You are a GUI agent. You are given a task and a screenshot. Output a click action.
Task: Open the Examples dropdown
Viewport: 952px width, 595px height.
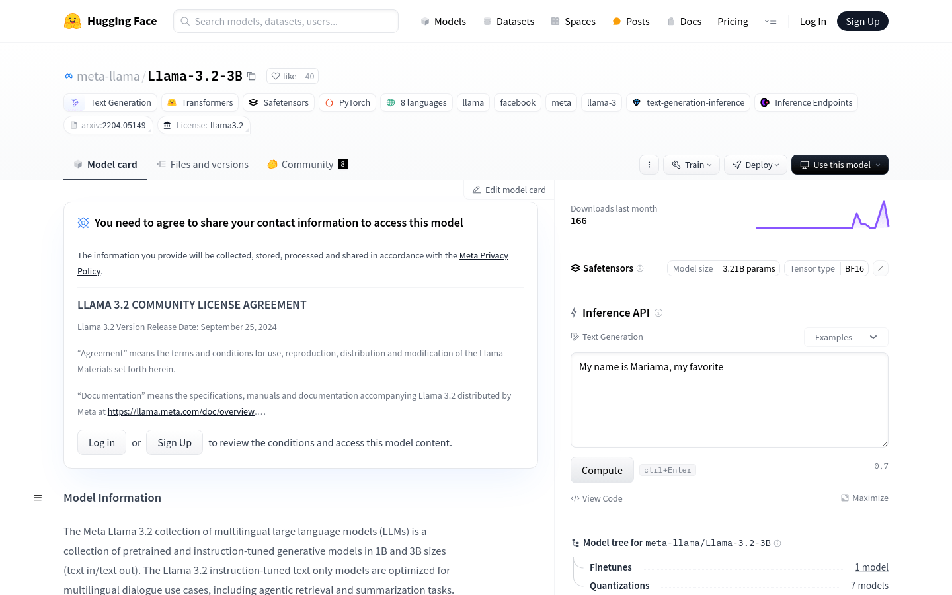[846, 337]
